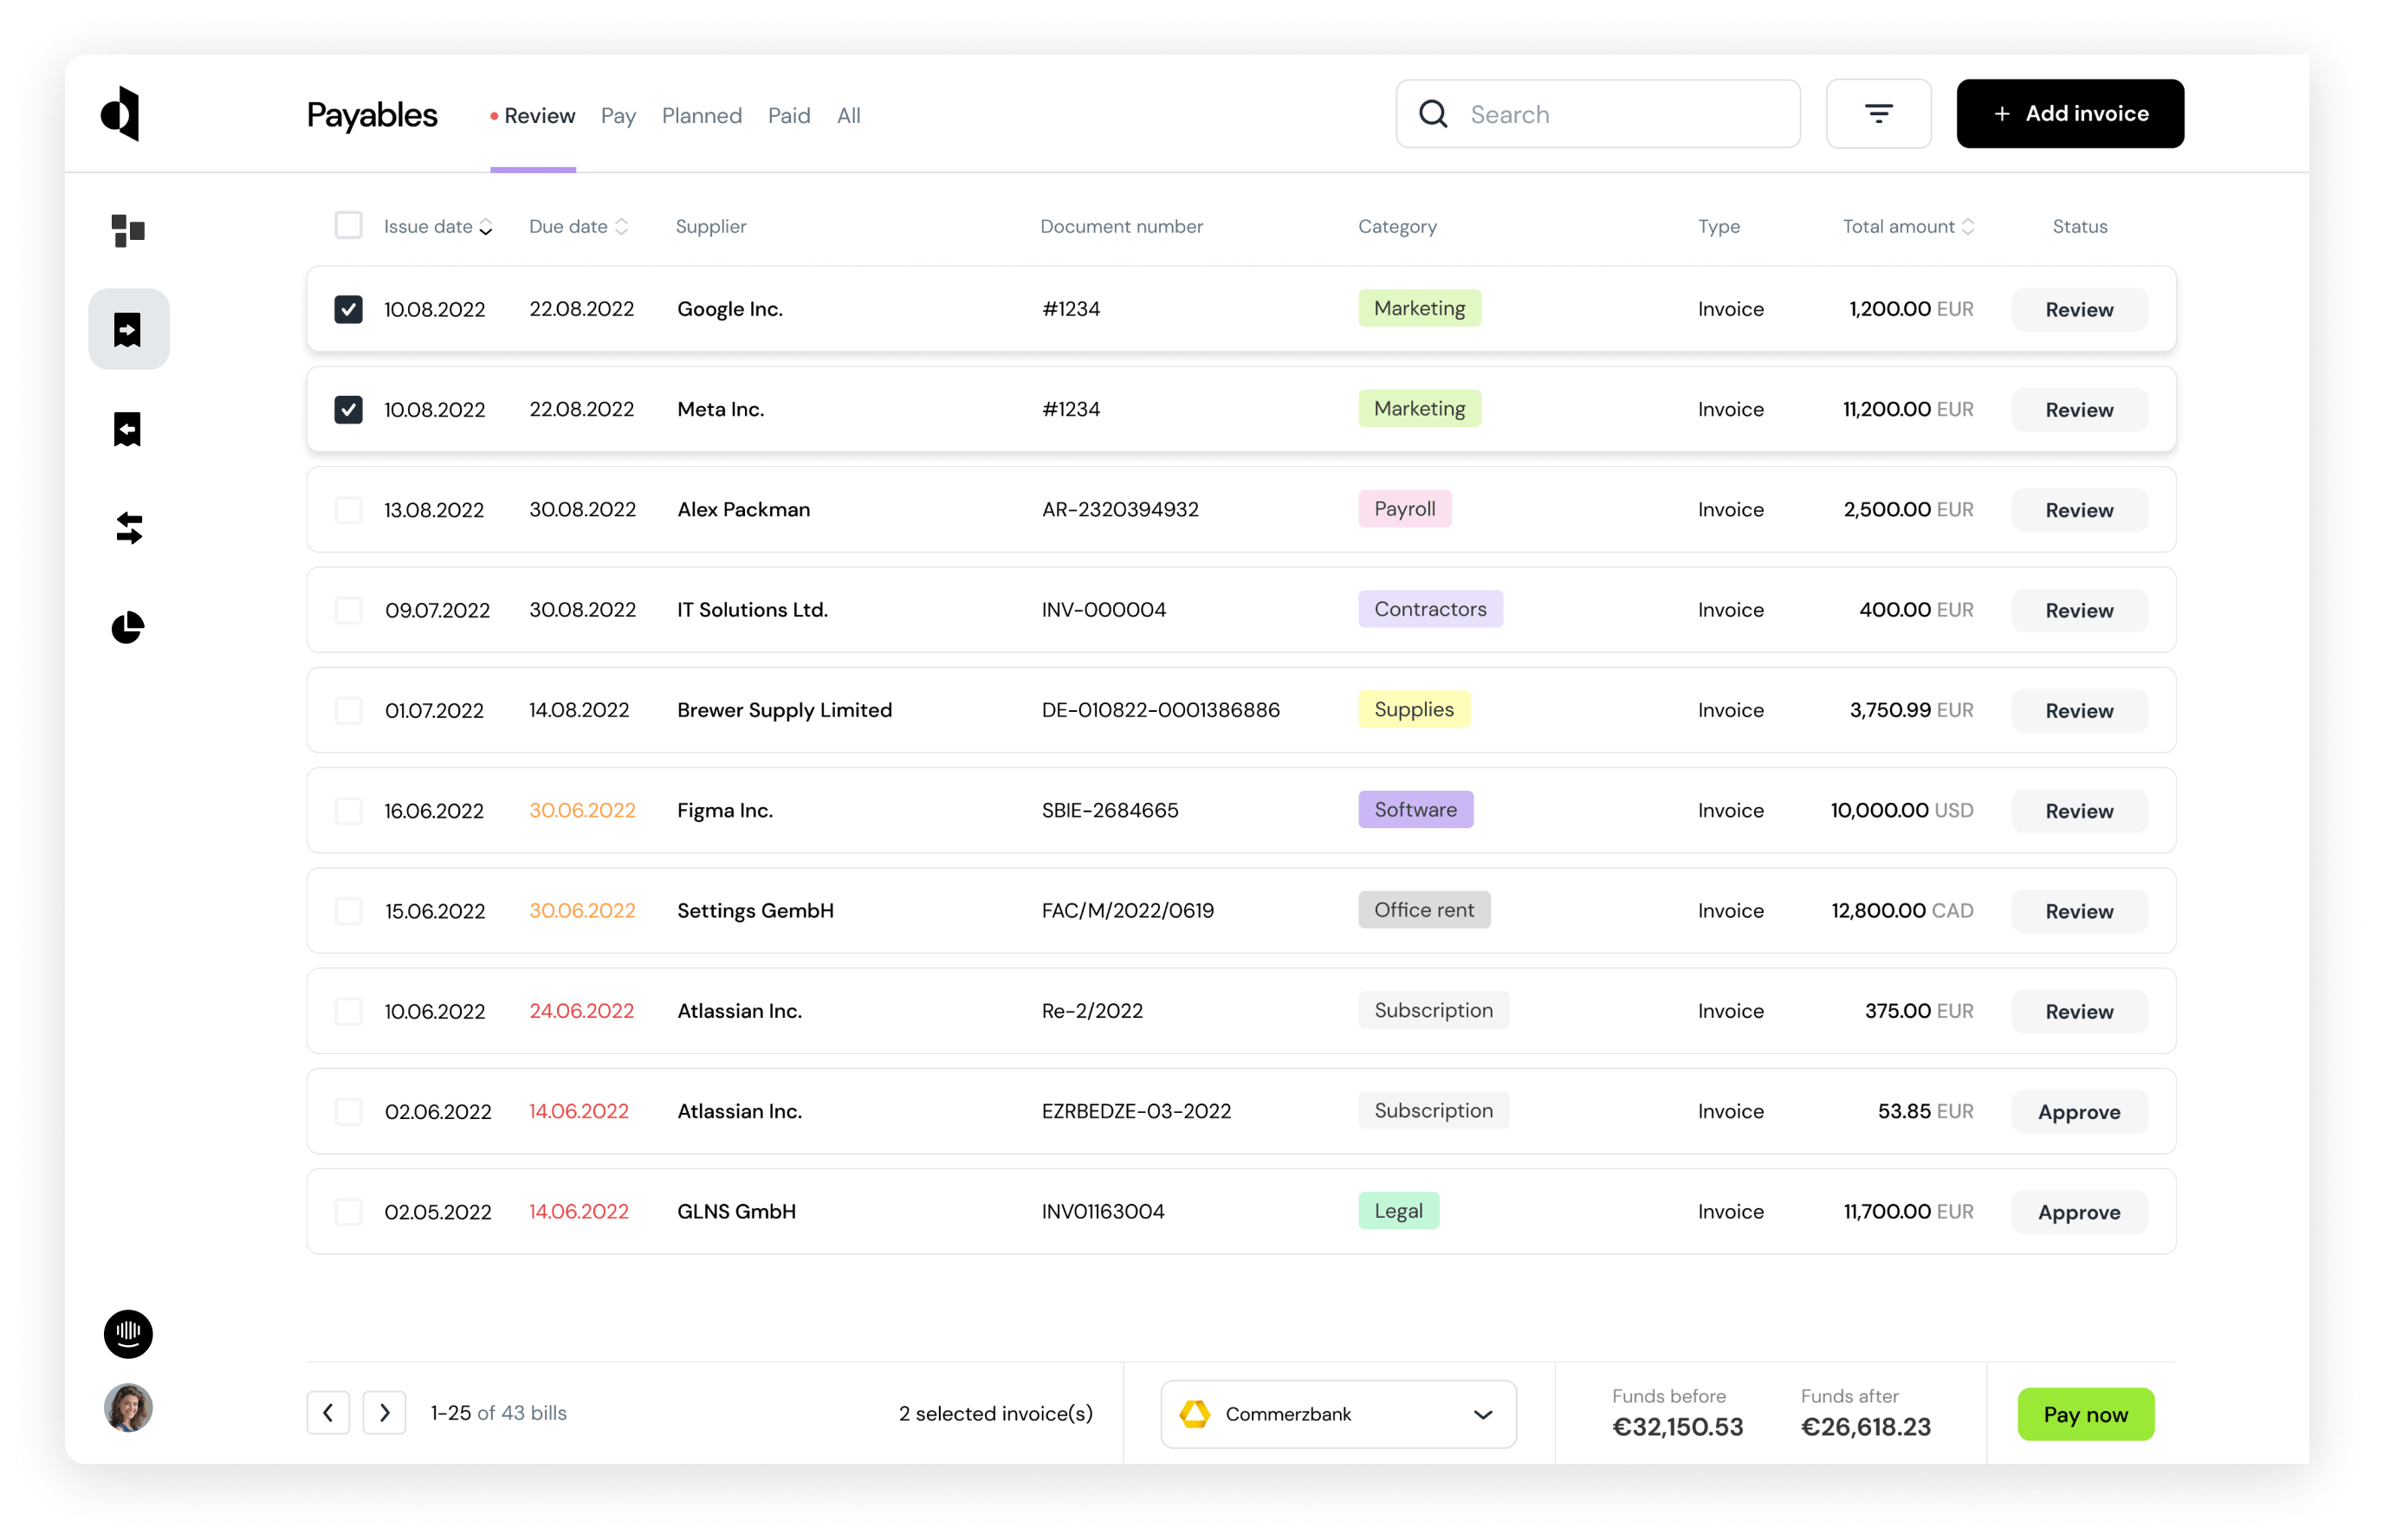Select the Payables outgoing invoice sidebar icon
Viewport: 2383px width, 1540px height.
coord(128,329)
